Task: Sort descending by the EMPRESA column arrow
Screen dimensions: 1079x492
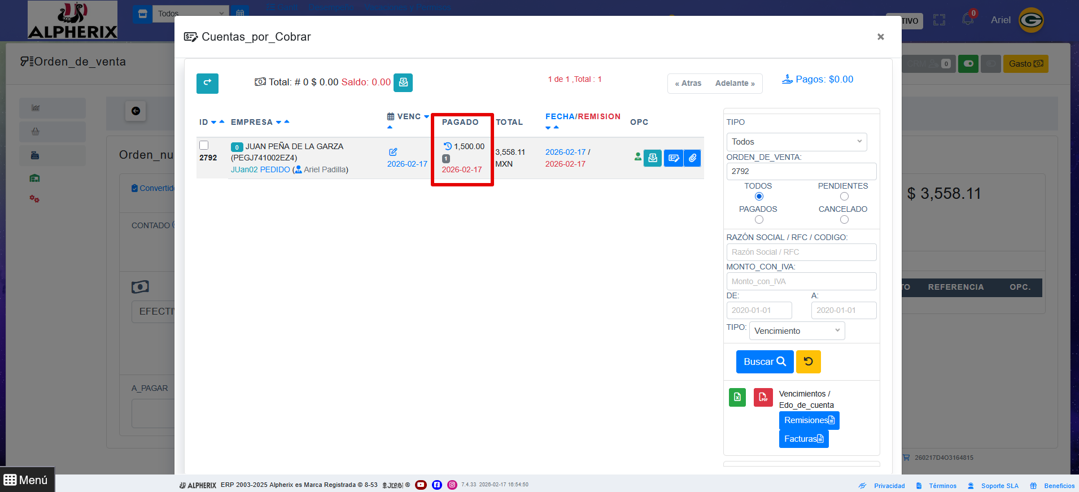Action: (278, 123)
